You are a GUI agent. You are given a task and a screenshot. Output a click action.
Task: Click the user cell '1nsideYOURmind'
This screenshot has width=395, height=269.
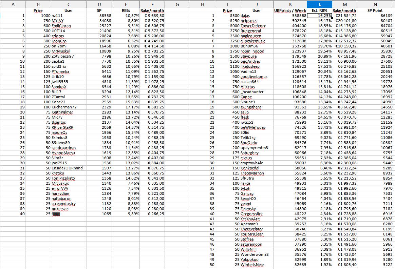pyautogui.click(x=69, y=168)
